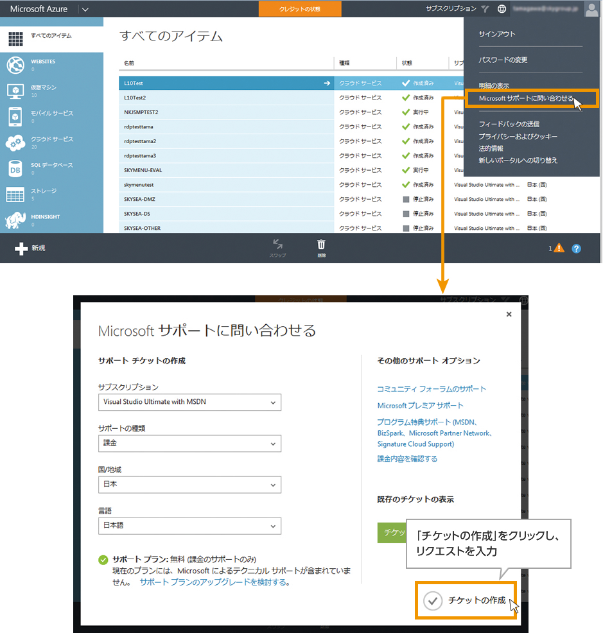Viewport: 603px width, 633px height.
Task: Select the SKYSEA-DMZ row name
Action: coord(139,200)
